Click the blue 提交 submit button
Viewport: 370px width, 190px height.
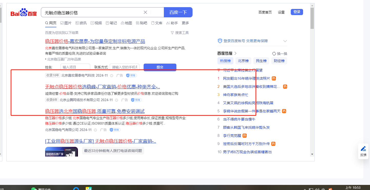tap(160, 67)
